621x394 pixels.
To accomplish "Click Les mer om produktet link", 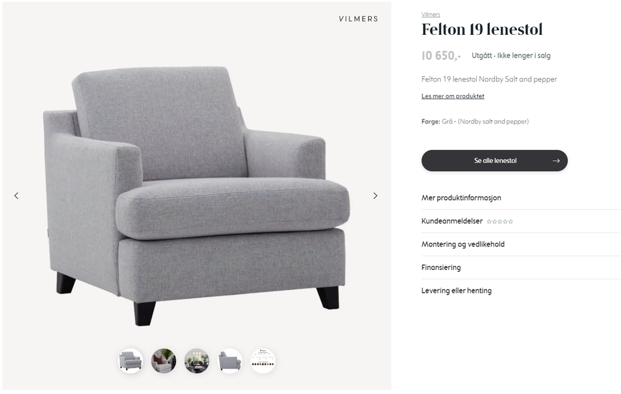I will coord(453,96).
